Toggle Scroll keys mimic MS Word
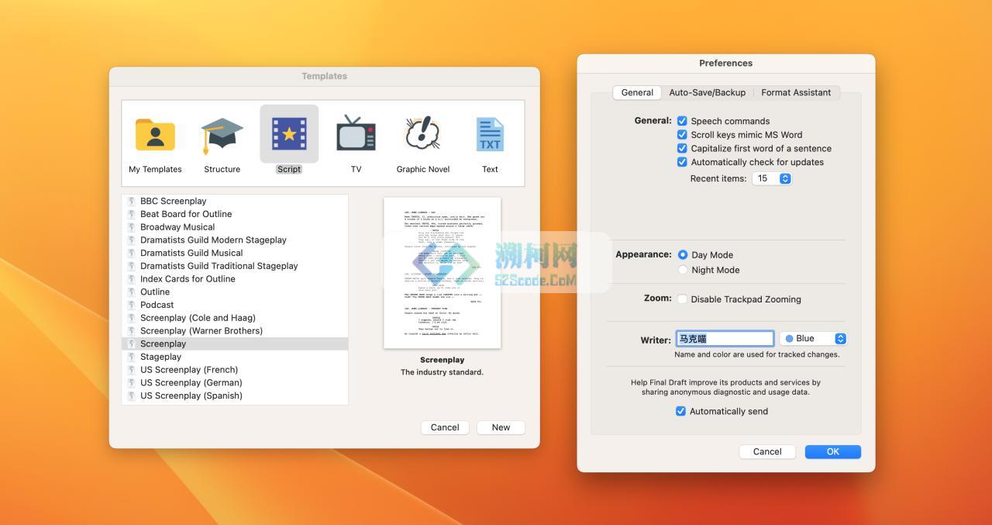Image resolution: width=992 pixels, height=525 pixels. (x=682, y=135)
